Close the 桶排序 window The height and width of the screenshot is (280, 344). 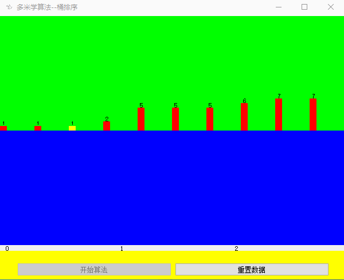(331, 7)
